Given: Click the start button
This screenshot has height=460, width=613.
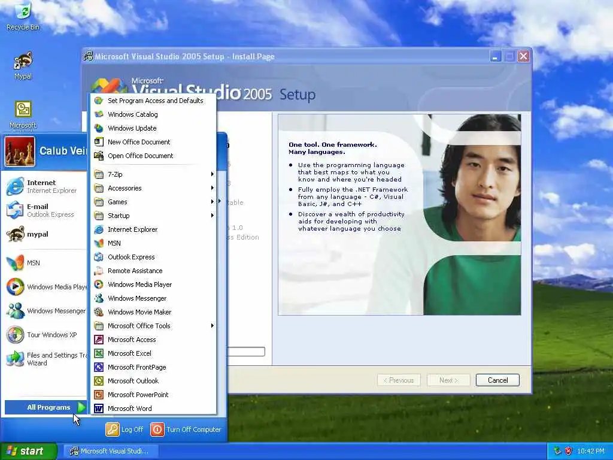Looking at the screenshot, I should click(x=29, y=451).
